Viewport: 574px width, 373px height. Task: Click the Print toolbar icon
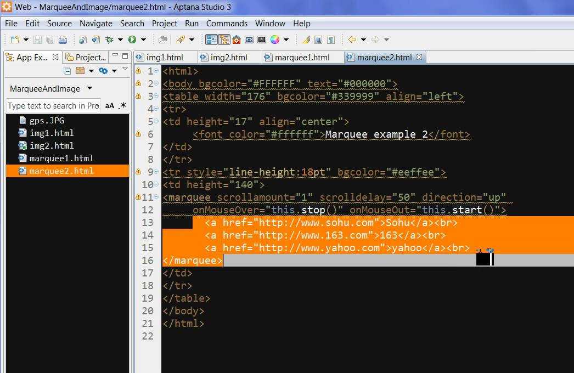(x=63, y=39)
